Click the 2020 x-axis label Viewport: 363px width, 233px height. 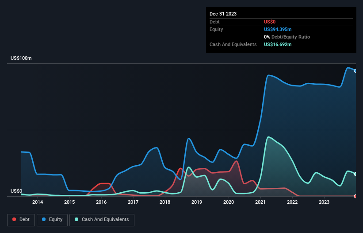pos(229,202)
